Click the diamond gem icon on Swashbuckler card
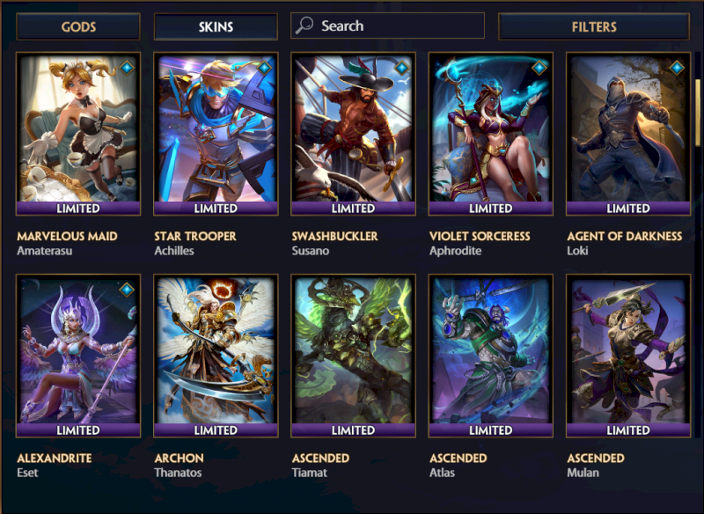 click(x=402, y=68)
